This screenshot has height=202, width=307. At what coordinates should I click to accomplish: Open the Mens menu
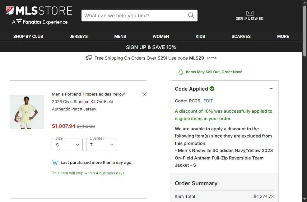tap(120, 36)
